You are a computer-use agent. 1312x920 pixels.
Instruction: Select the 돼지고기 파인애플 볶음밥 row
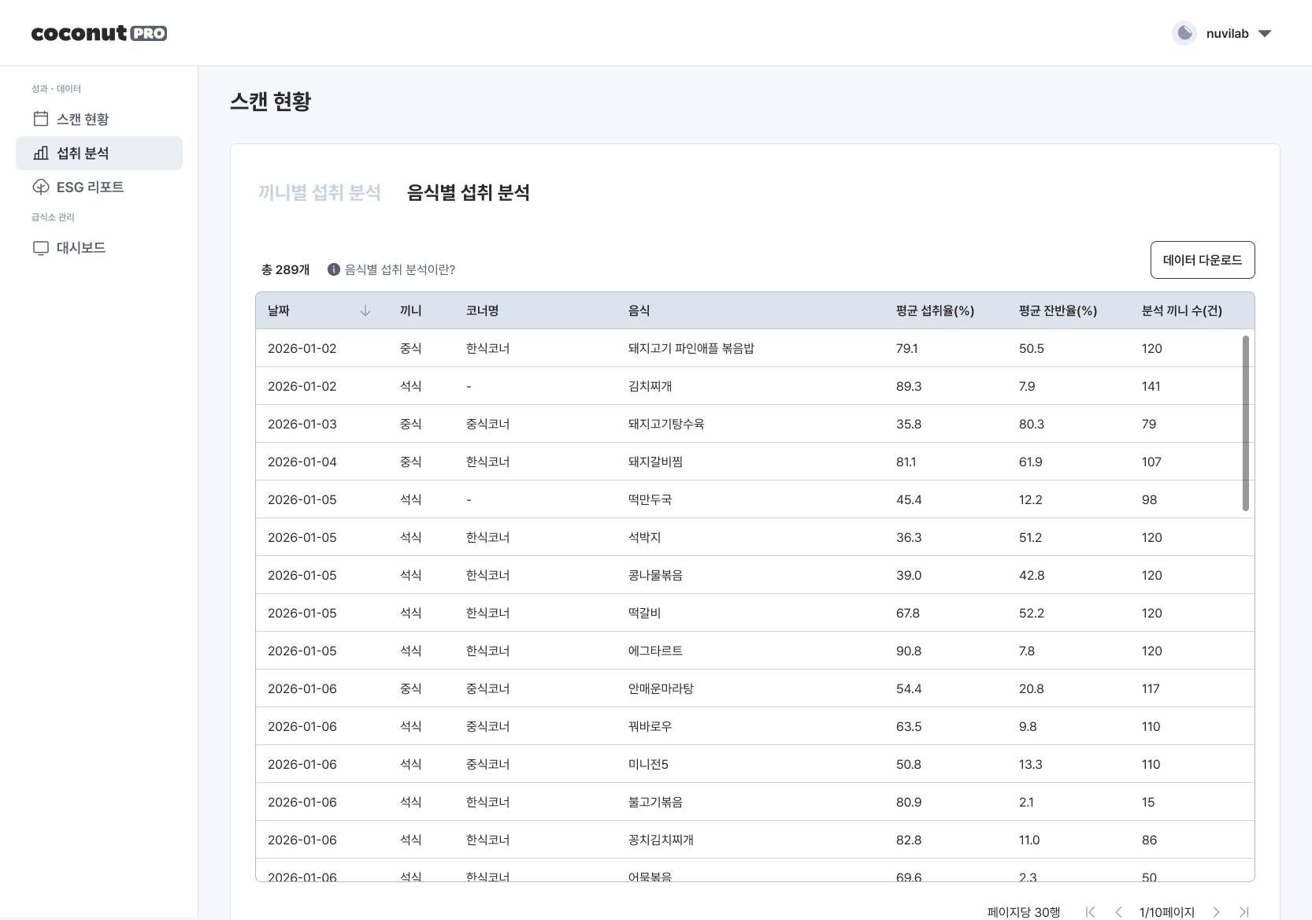[754, 348]
